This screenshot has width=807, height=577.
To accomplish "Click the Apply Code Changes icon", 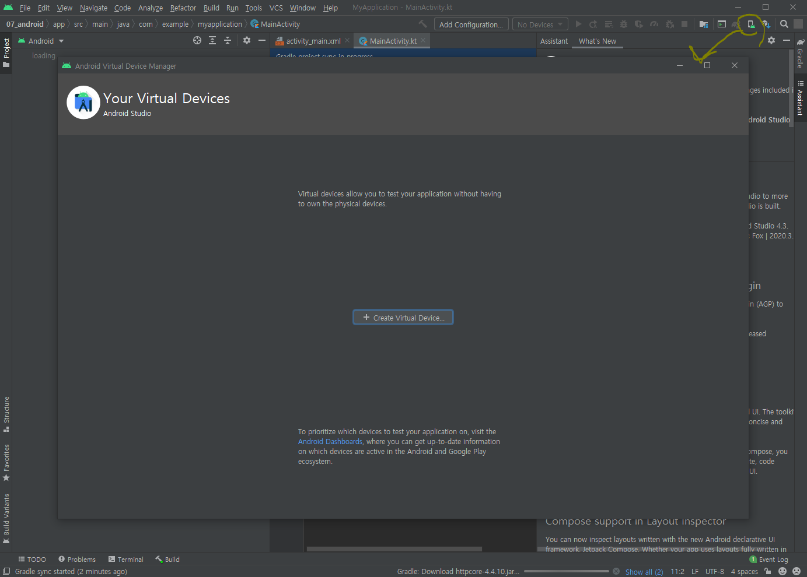I will point(609,24).
